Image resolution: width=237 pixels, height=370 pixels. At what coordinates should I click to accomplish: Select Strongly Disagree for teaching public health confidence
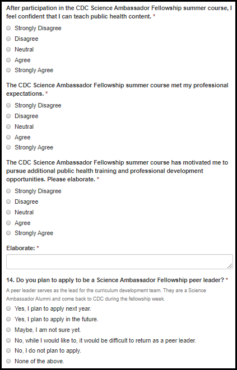pos(8,28)
